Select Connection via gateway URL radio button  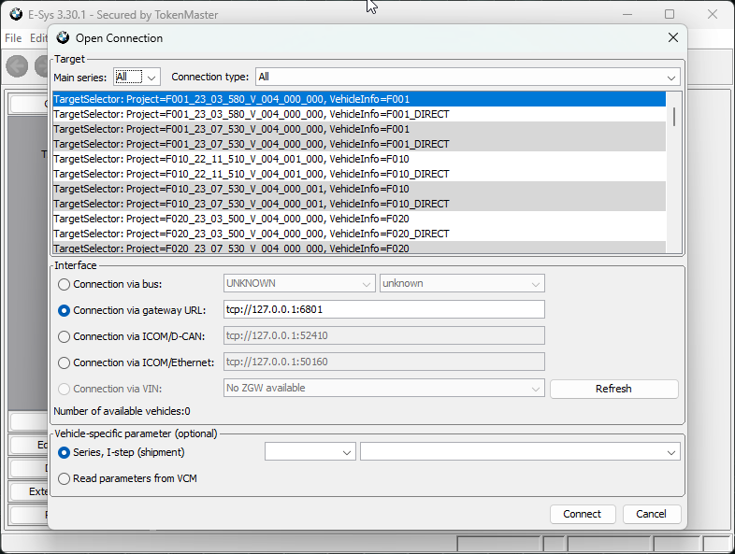(64, 310)
